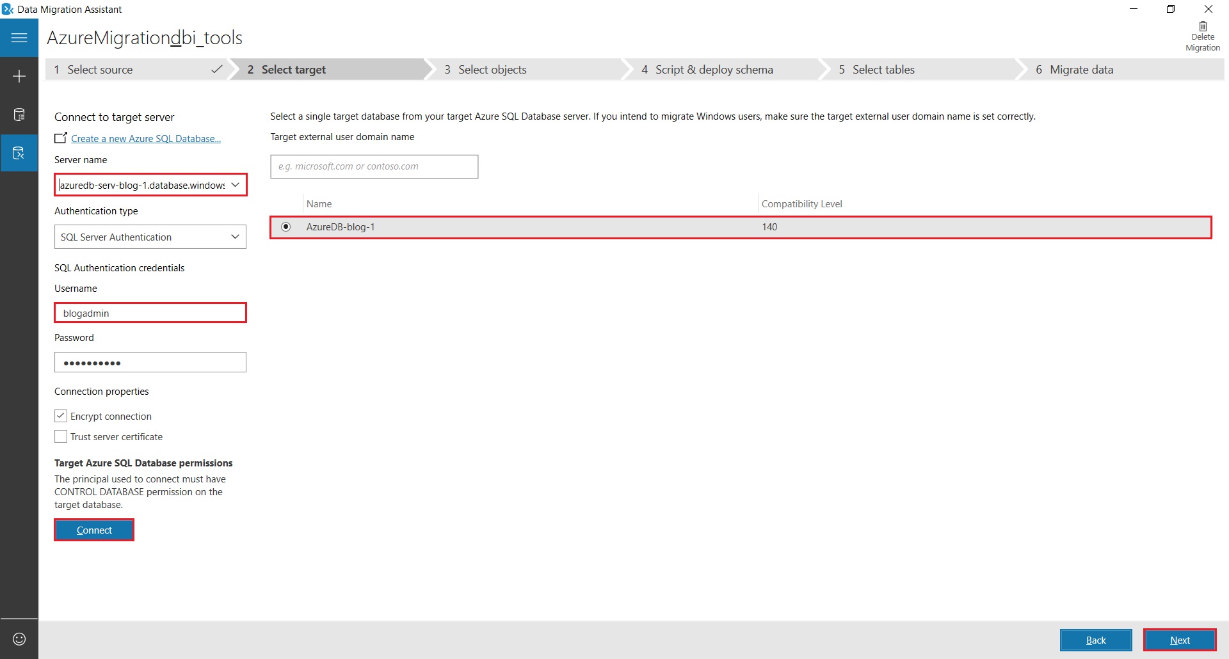Click the Compatibility Level column header
Viewport: 1229px width, 659px height.
801,203
